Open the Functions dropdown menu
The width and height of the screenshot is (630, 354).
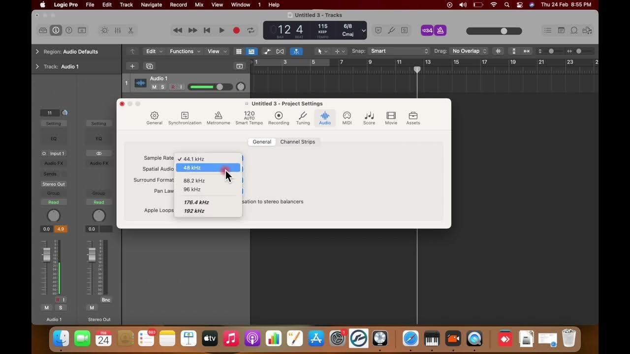185,51
